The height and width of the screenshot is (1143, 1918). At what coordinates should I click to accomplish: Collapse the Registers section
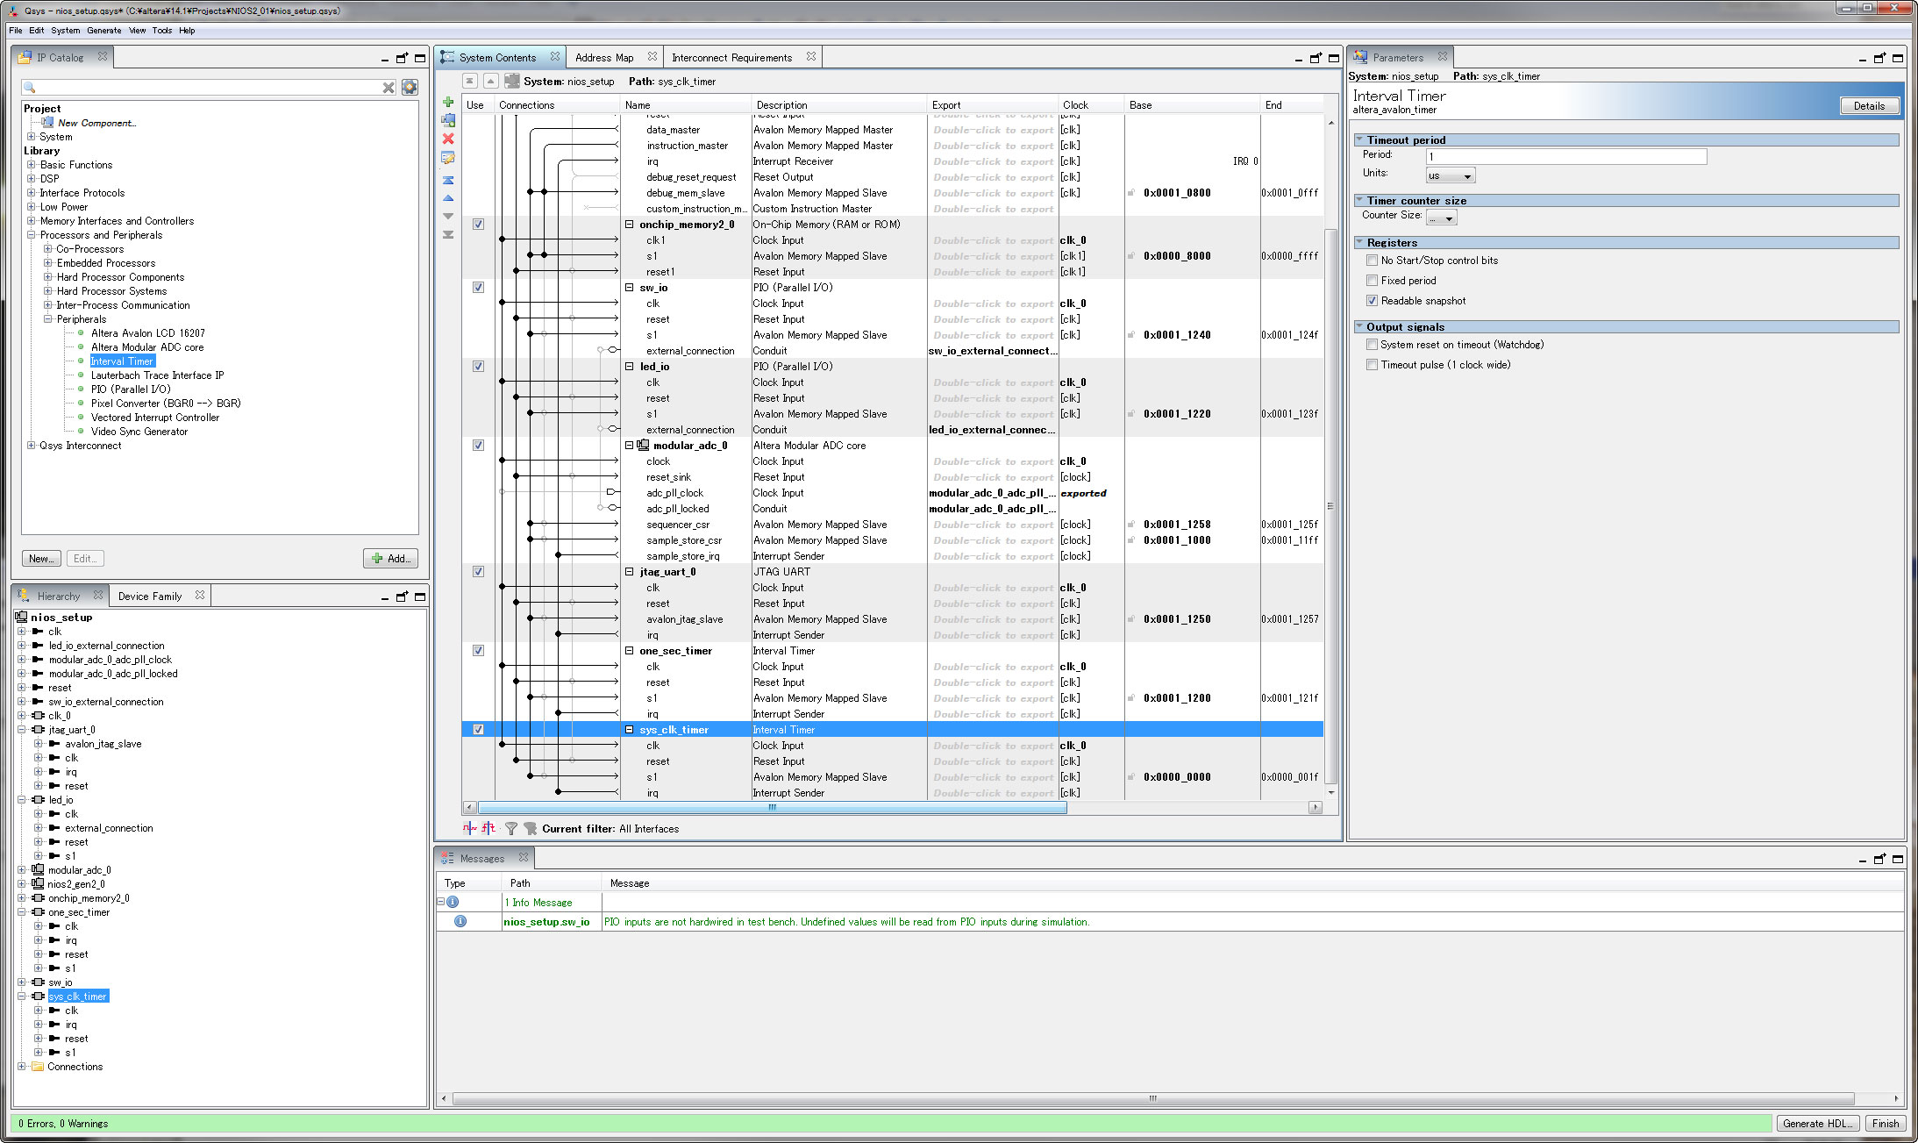click(1359, 242)
